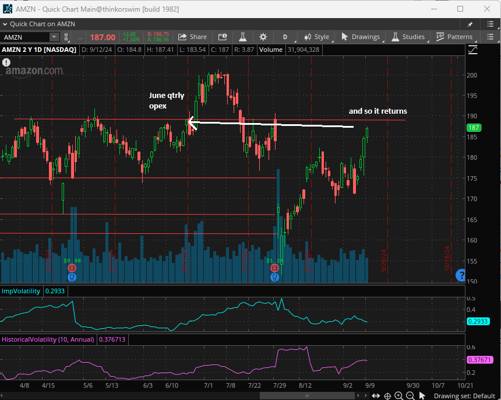The width and height of the screenshot is (501, 400).
Task: Click the H: 187.41 high value
Action: coord(160,50)
